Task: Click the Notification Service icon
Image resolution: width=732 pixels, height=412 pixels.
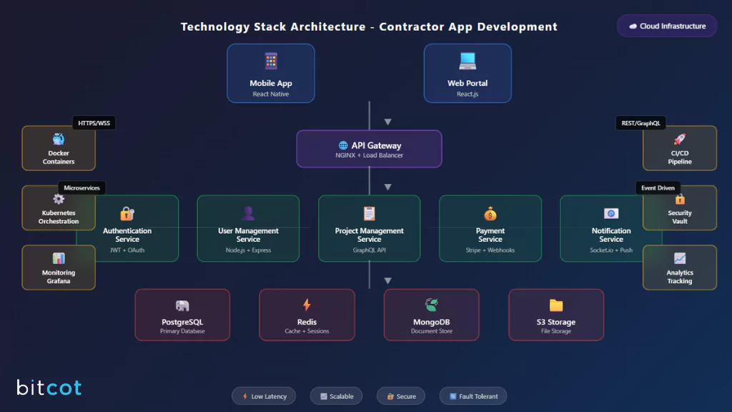Action: (x=611, y=212)
